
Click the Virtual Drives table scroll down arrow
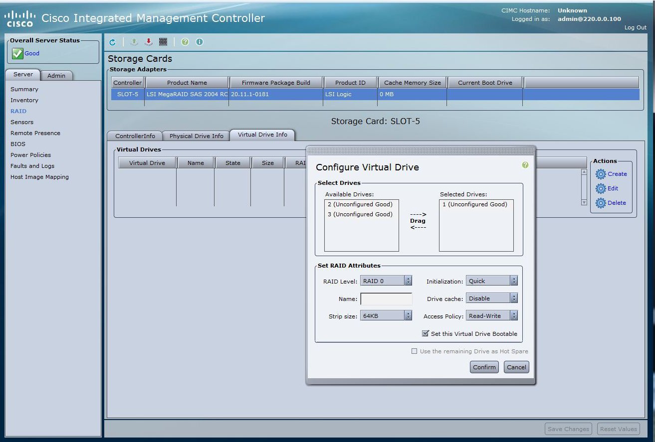point(584,202)
